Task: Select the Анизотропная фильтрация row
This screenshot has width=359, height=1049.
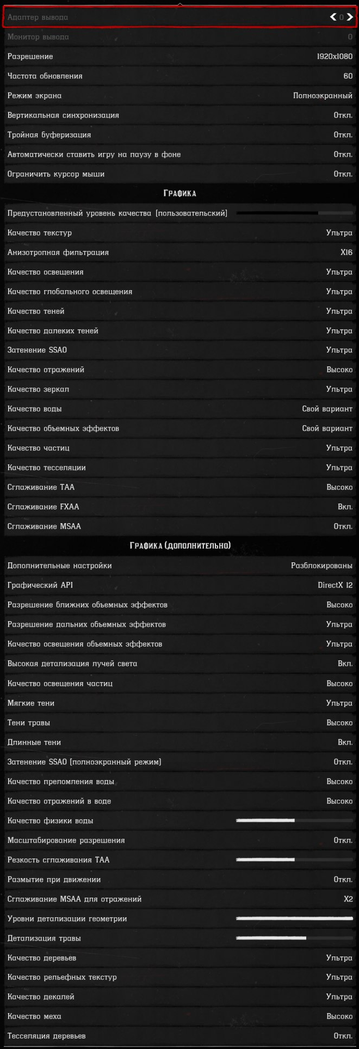Action: pyautogui.click(x=179, y=253)
